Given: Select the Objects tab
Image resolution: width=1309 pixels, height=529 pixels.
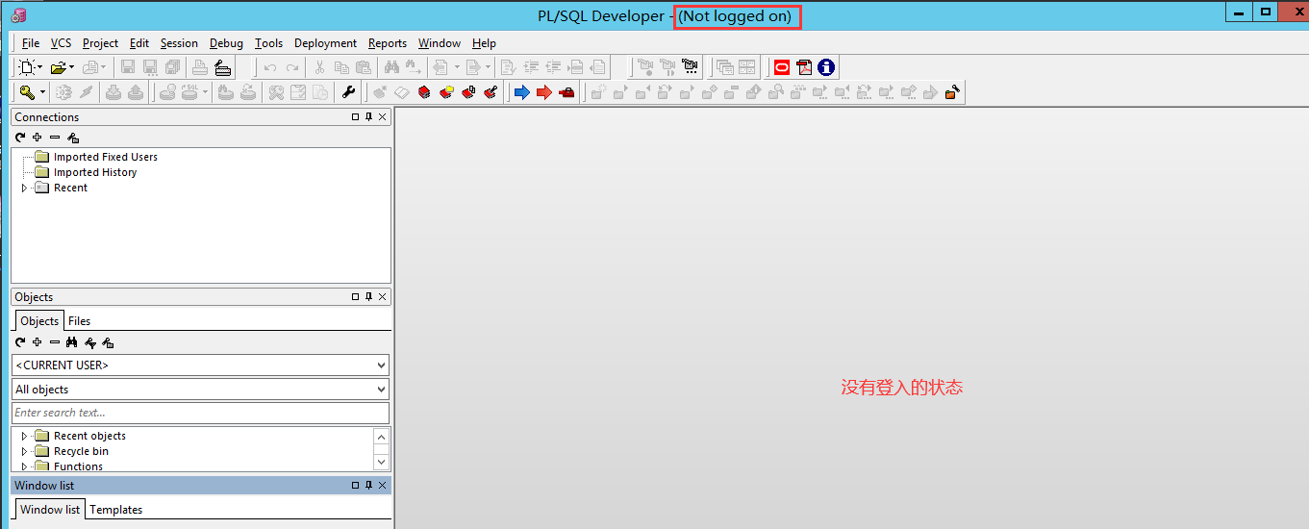Looking at the screenshot, I should tap(39, 321).
